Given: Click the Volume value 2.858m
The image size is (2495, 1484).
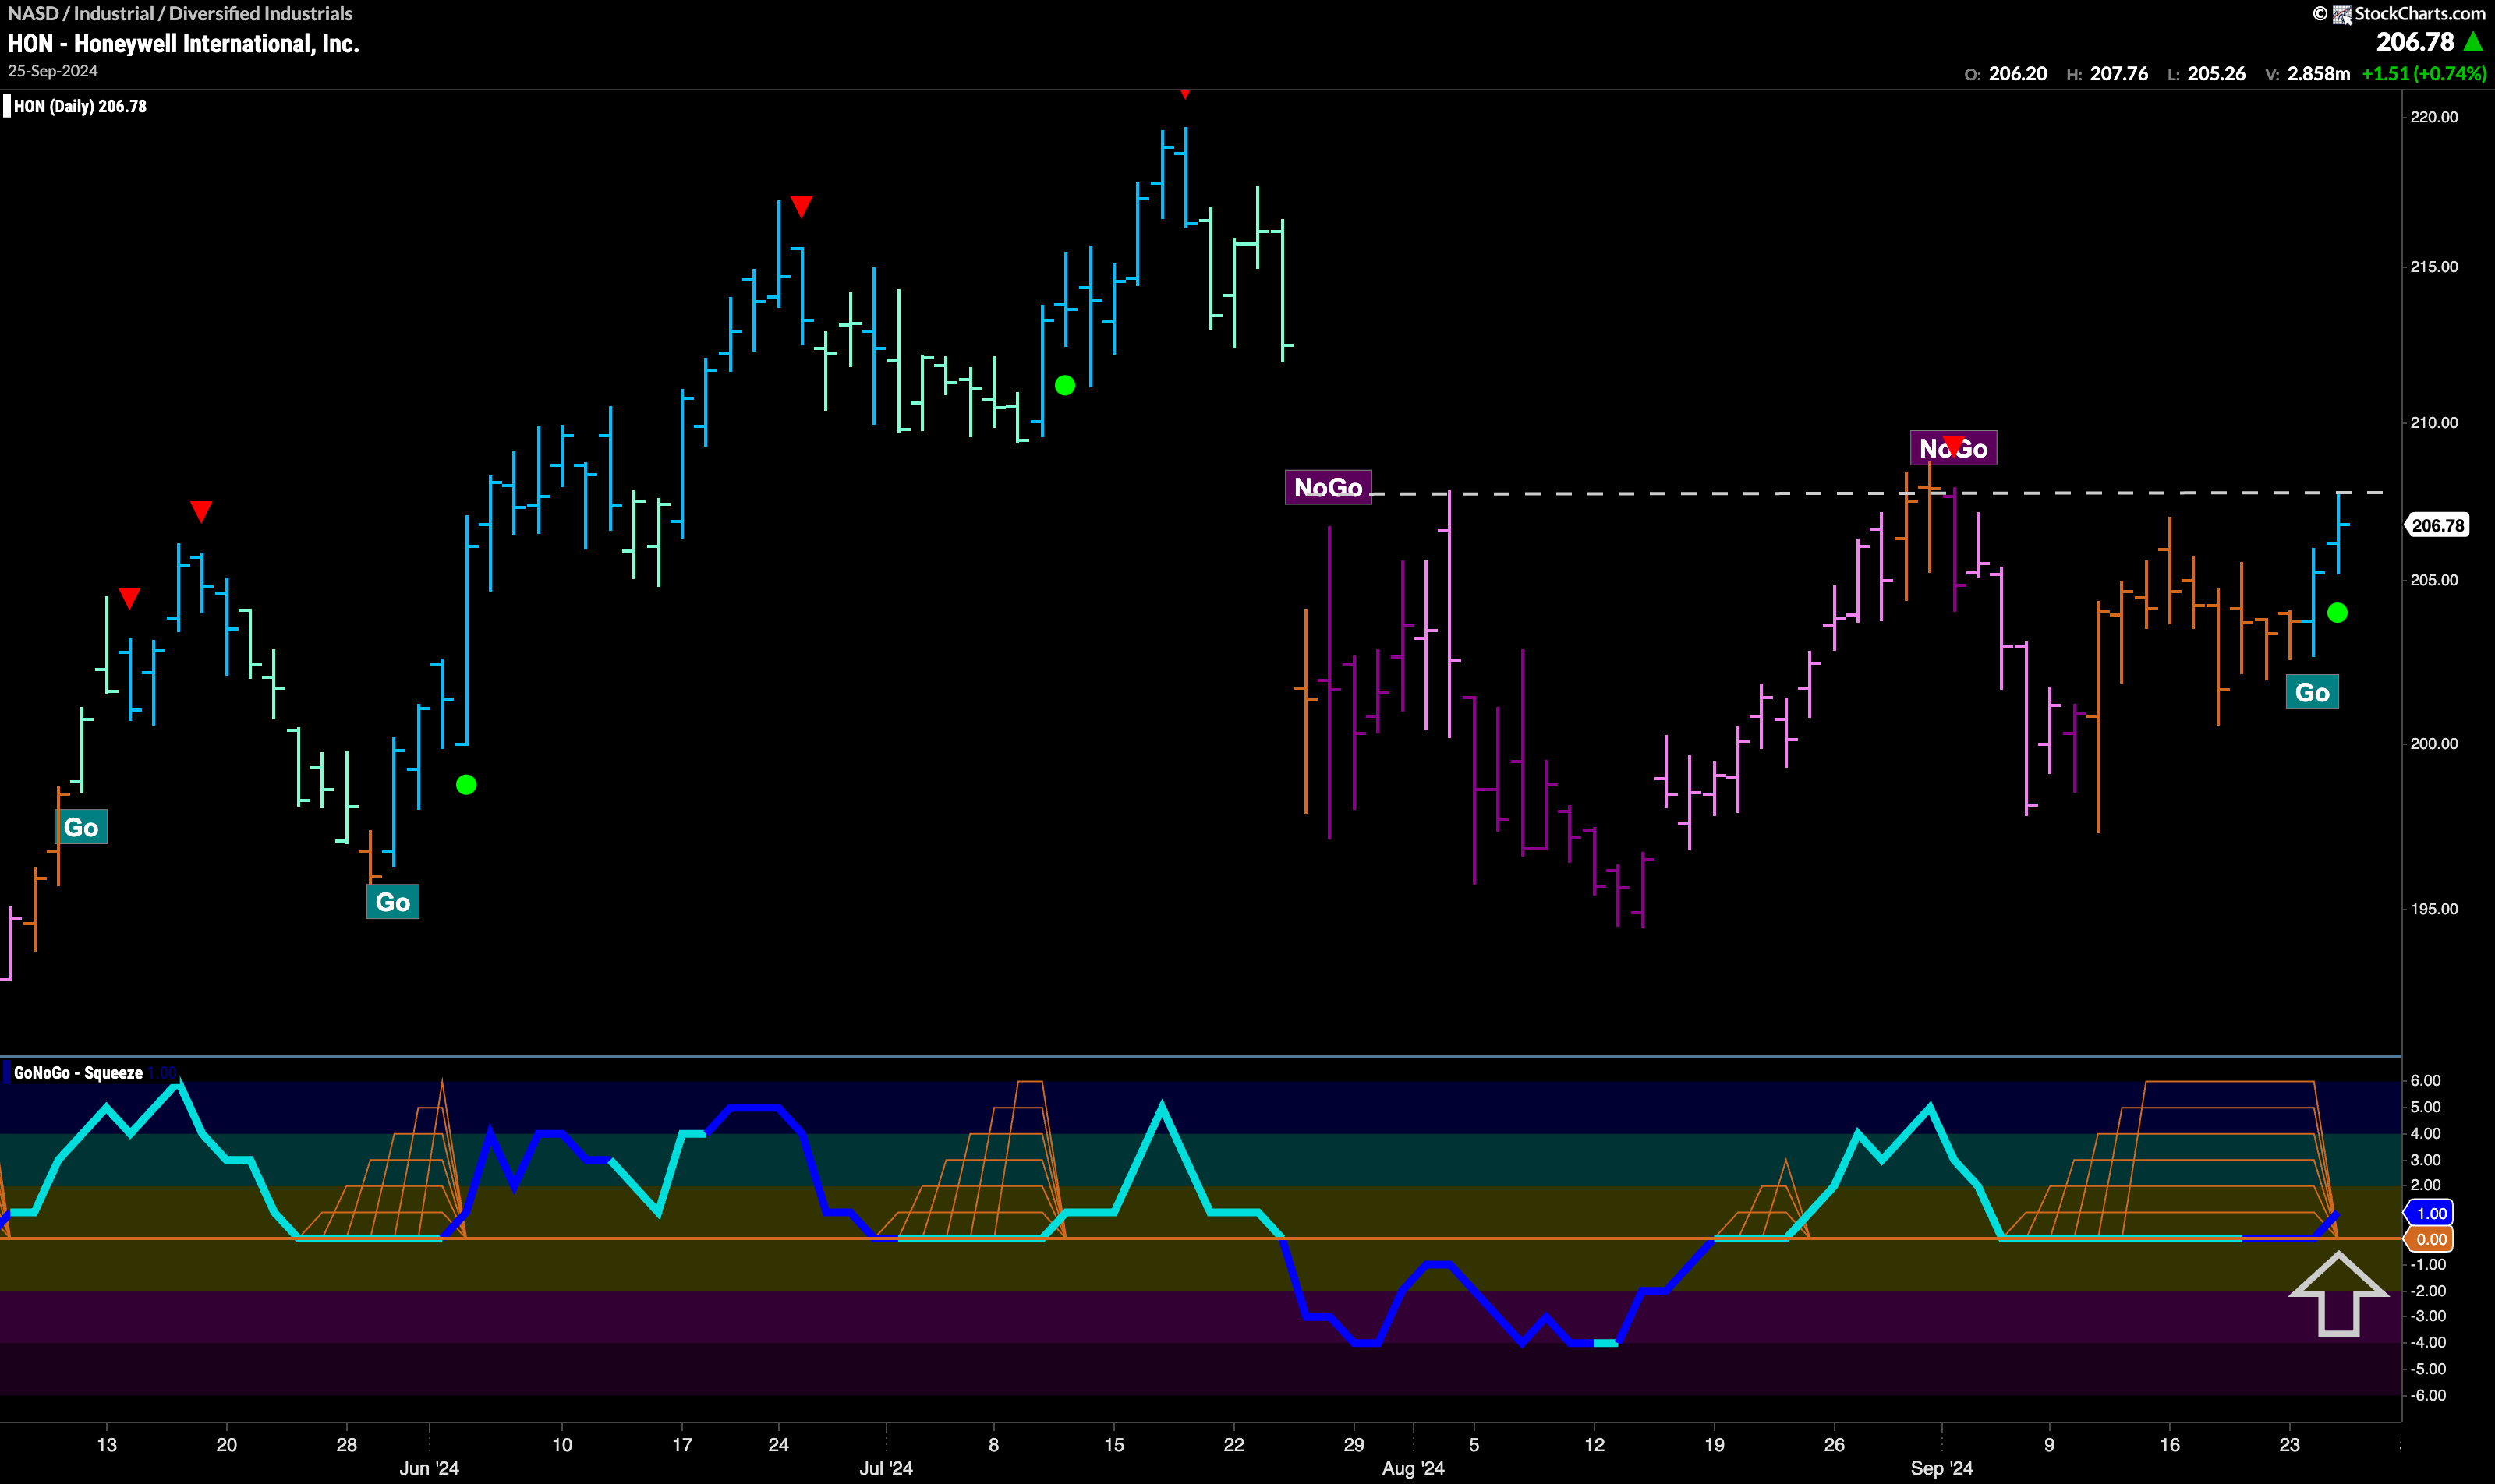Looking at the screenshot, I should coord(2319,74).
